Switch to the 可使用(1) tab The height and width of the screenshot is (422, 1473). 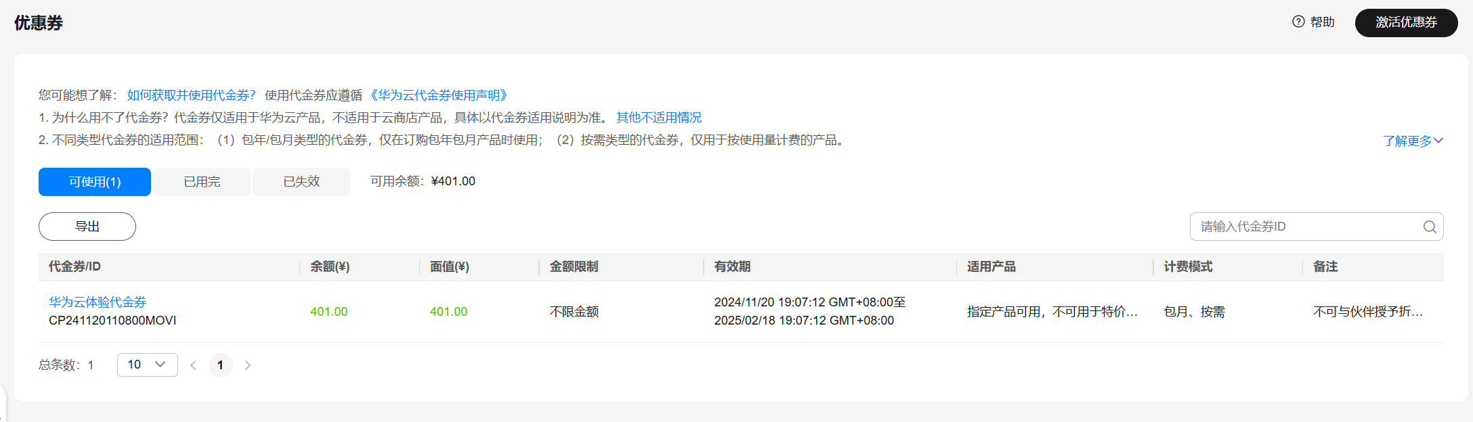pos(95,182)
